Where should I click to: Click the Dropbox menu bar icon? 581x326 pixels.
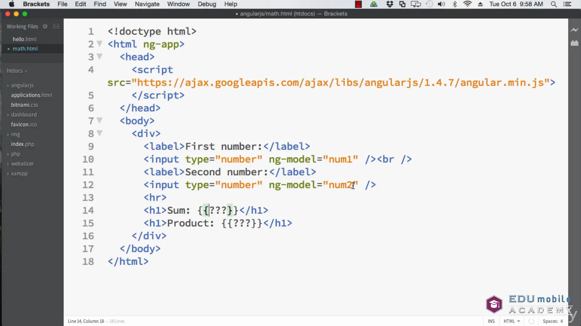click(389, 4)
